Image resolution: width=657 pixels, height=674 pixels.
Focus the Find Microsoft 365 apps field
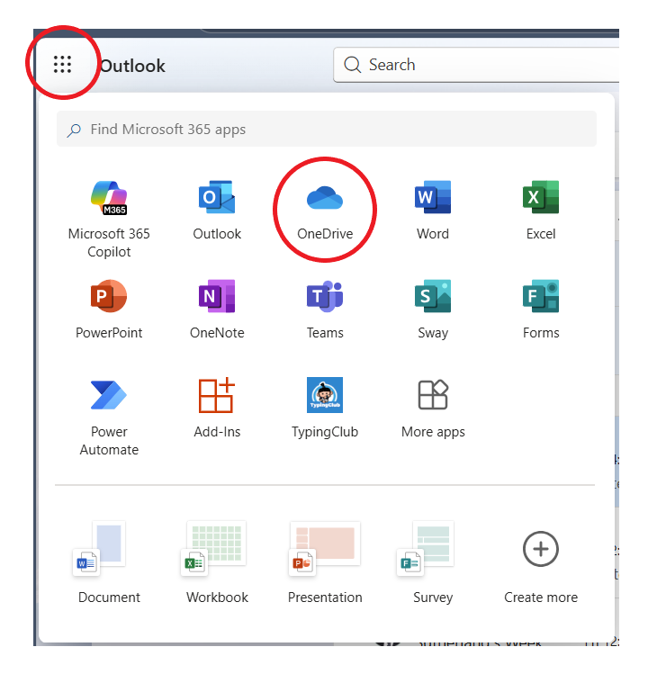click(x=327, y=129)
